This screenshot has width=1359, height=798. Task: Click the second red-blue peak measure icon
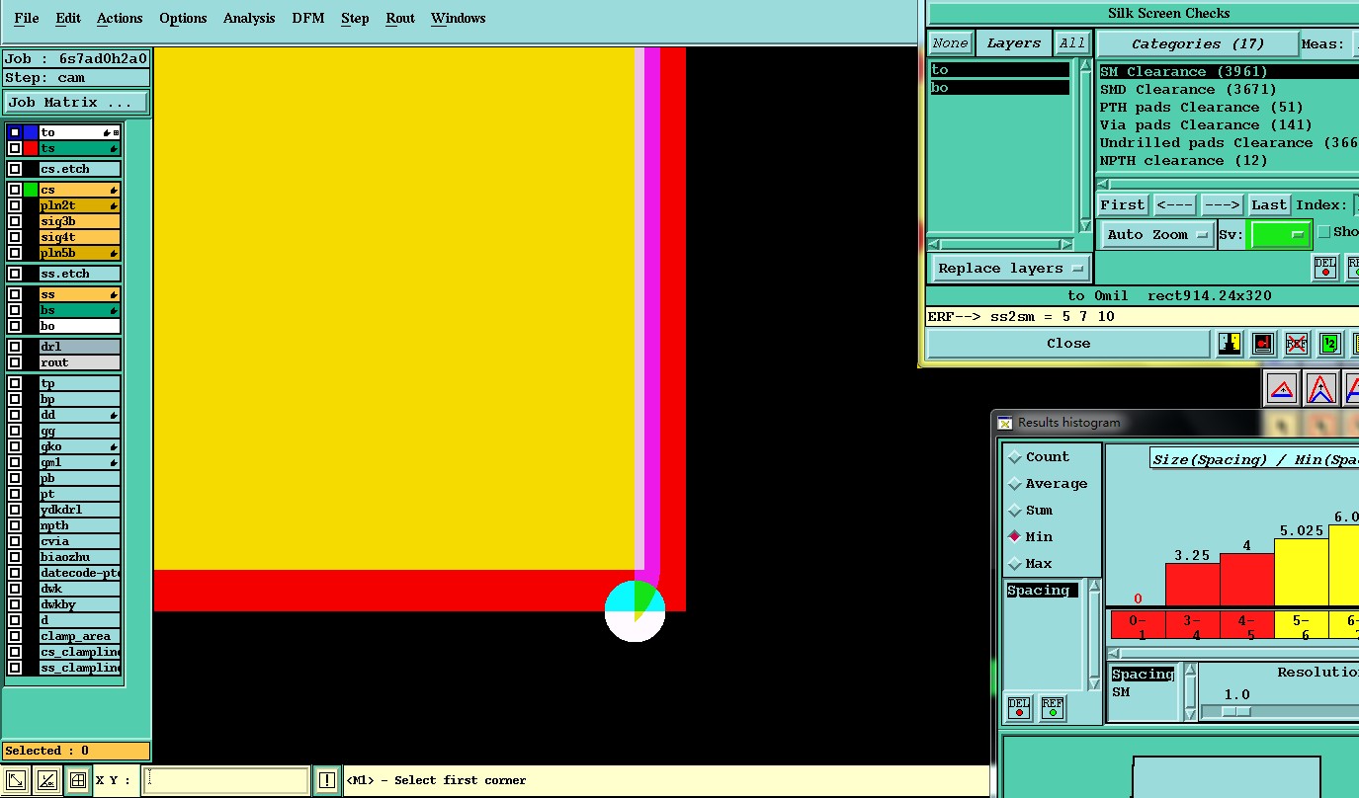point(1321,389)
